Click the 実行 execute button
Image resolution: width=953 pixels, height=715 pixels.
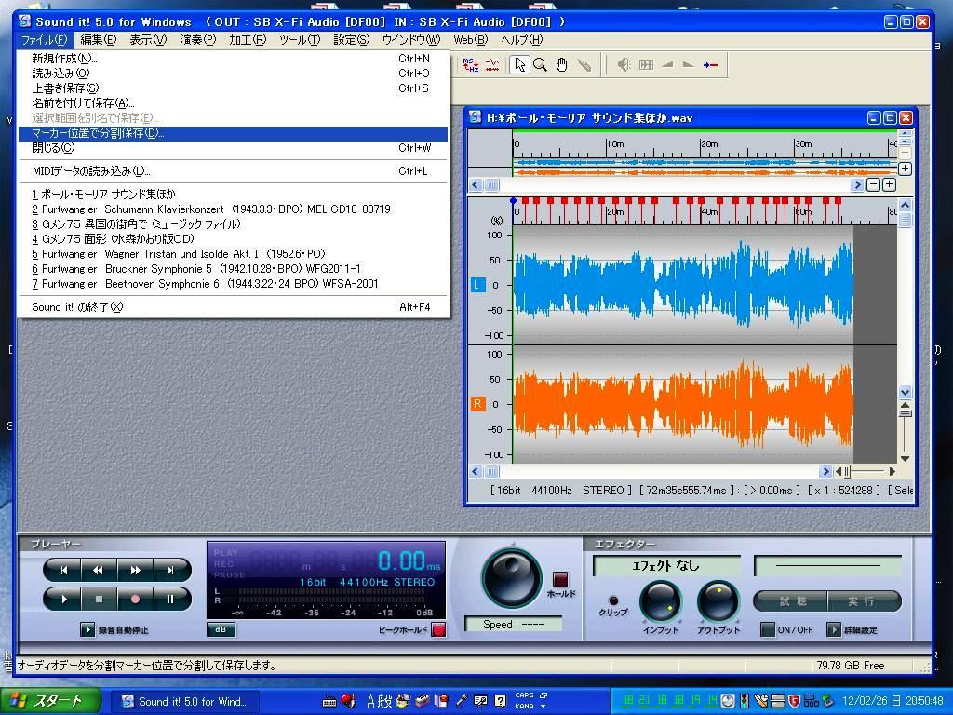tap(865, 601)
